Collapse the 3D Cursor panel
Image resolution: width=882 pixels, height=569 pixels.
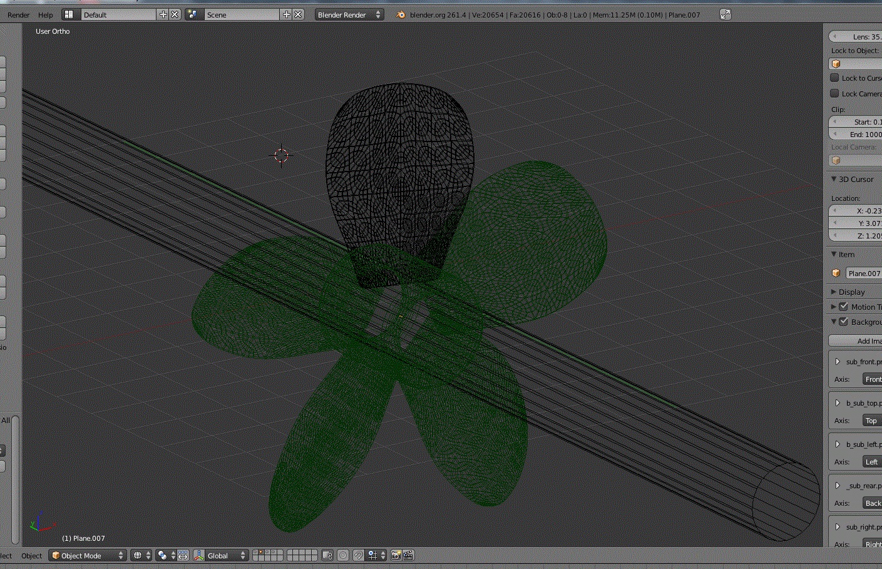point(834,179)
